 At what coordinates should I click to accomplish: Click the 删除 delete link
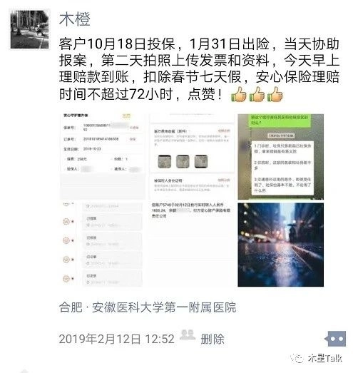(x=213, y=339)
